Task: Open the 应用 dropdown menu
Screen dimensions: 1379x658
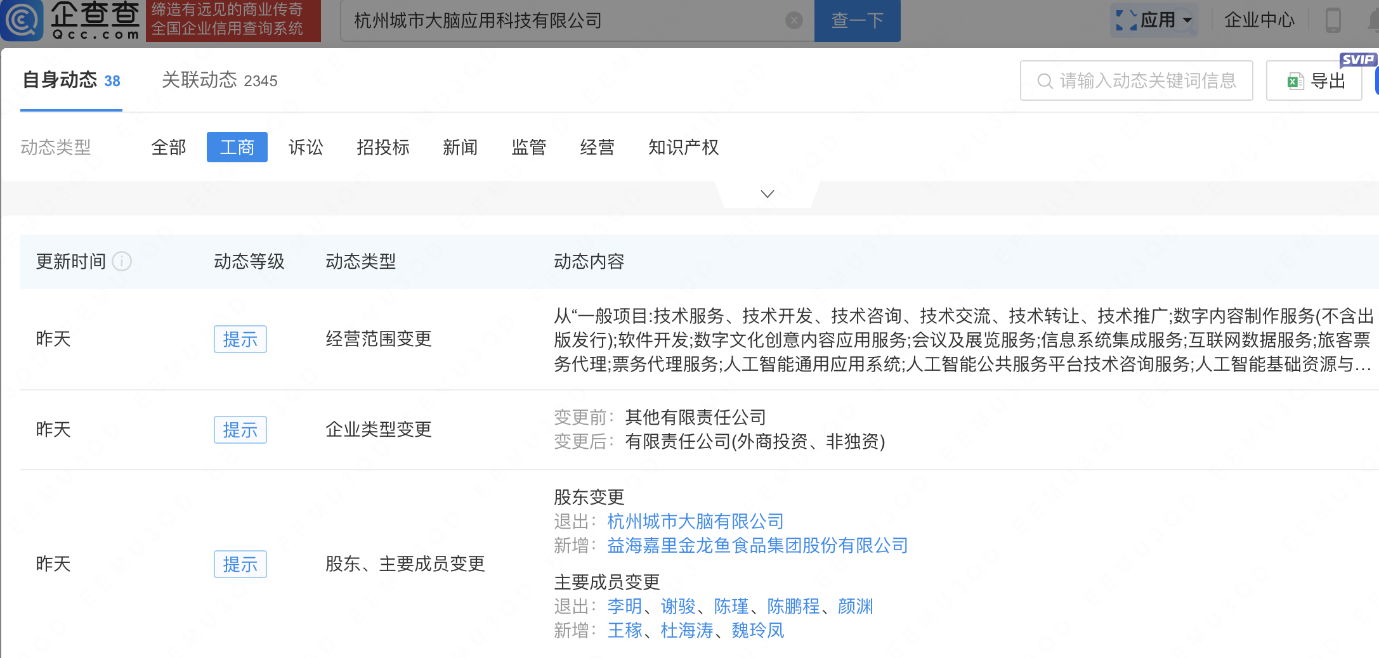Action: (x=1187, y=20)
